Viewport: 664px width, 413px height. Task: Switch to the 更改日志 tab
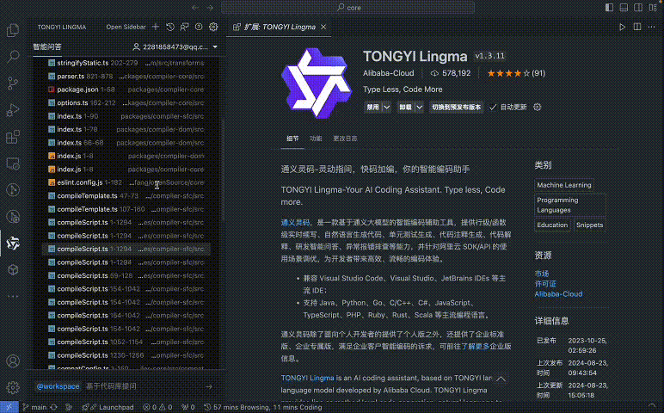click(x=345, y=139)
